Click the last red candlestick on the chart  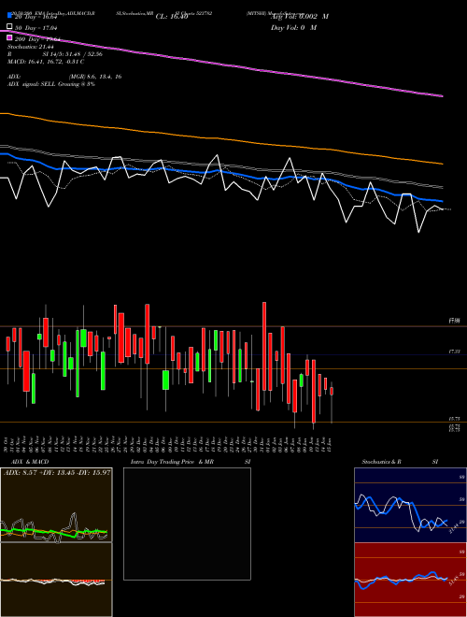(x=332, y=391)
